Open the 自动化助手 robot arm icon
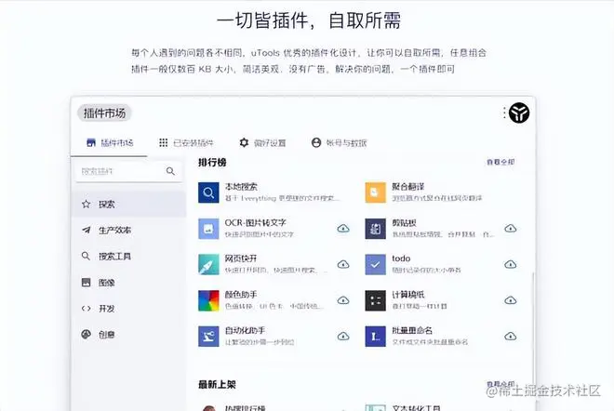 click(x=208, y=337)
